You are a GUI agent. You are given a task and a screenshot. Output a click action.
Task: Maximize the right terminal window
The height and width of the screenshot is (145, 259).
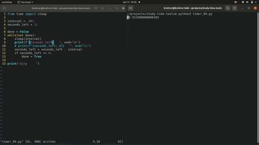(x=249, y=8)
